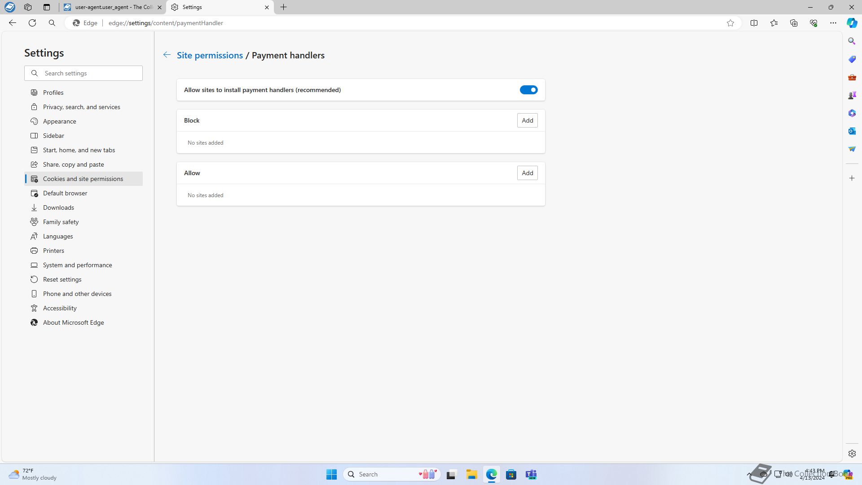Close the user-agent.user_agent tab

pyautogui.click(x=159, y=7)
